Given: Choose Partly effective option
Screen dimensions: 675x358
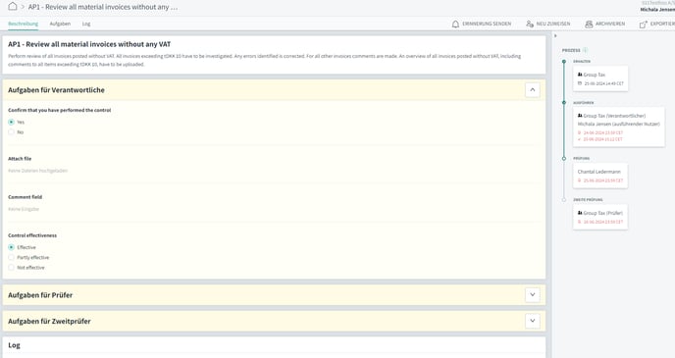Looking at the screenshot, I should pyautogui.click(x=11, y=257).
